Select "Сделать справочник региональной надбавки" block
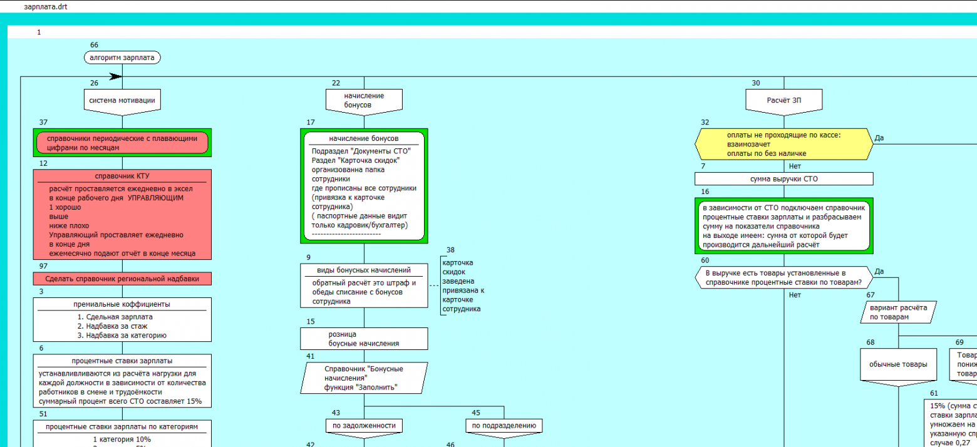Image resolution: width=977 pixels, height=447 pixels. 122,279
